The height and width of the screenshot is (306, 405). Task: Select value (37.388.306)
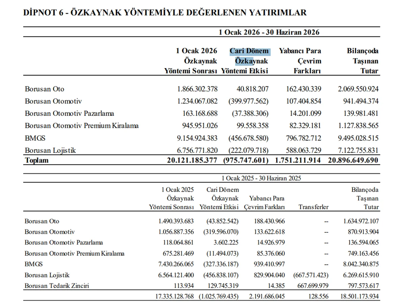coord(250,113)
